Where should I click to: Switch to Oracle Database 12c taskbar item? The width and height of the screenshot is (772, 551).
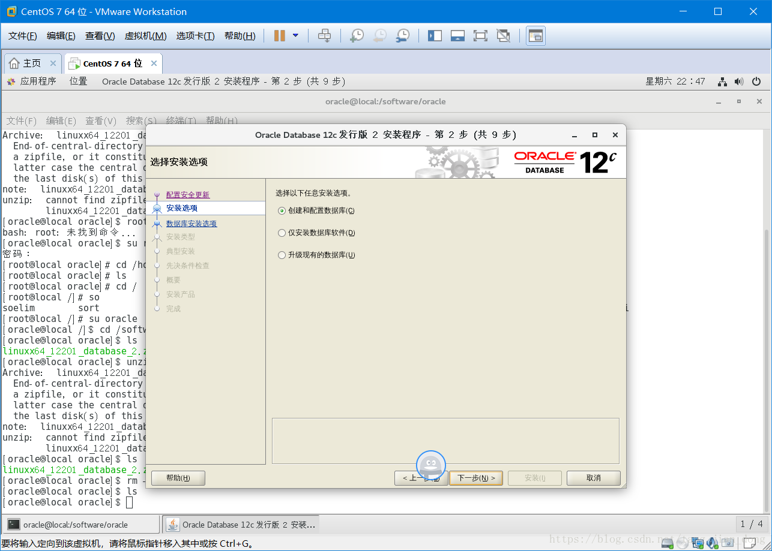241,525
